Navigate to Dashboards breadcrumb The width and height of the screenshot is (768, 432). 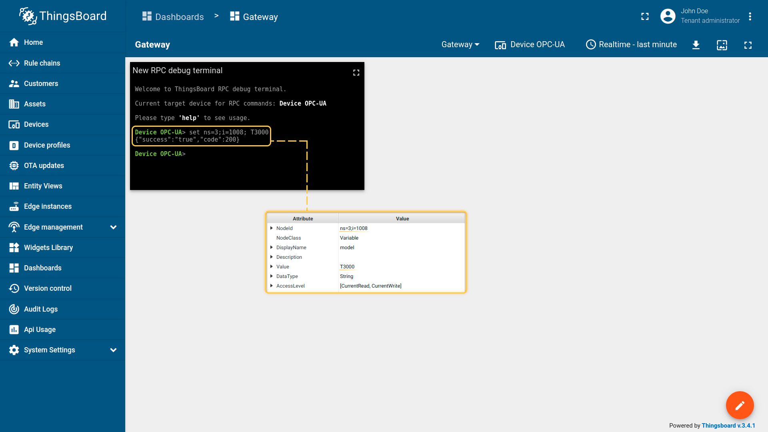[173, 17]
